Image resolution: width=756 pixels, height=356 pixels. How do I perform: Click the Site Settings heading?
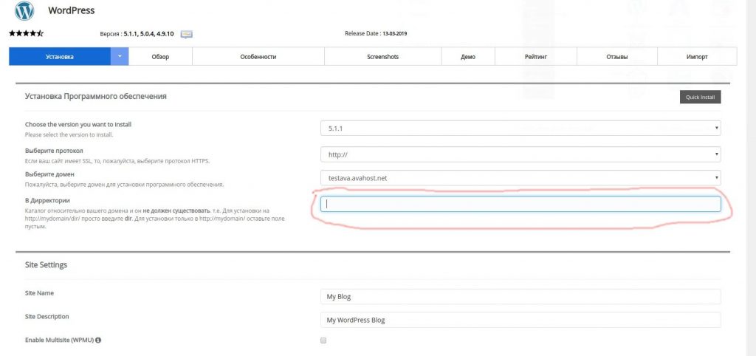click(x=46, y=265)
